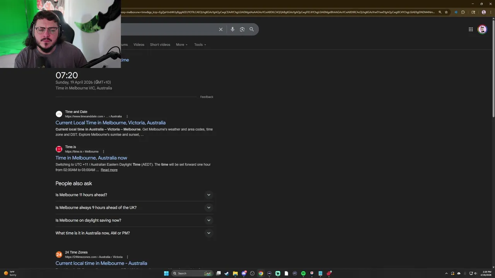Open options for the Time.is result
The width and height of the screenshot is (495, 278).
click(103, 151)
